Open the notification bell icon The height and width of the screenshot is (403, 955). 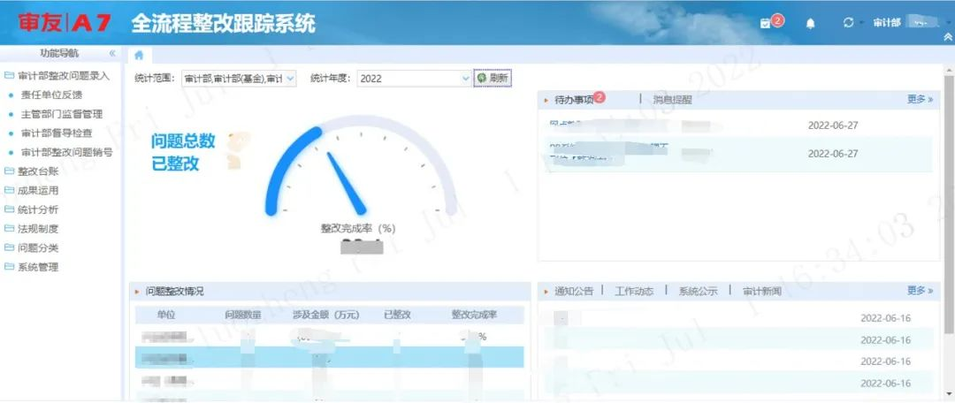pyautogui.click(x=810, y=23)
